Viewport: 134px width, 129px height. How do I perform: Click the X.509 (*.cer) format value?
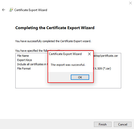click(102, 69)
